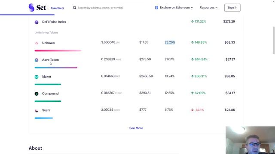Click the 260.31% Maker change
The image size is (275, 154).
pyautogui.click(x=201, y=76)
